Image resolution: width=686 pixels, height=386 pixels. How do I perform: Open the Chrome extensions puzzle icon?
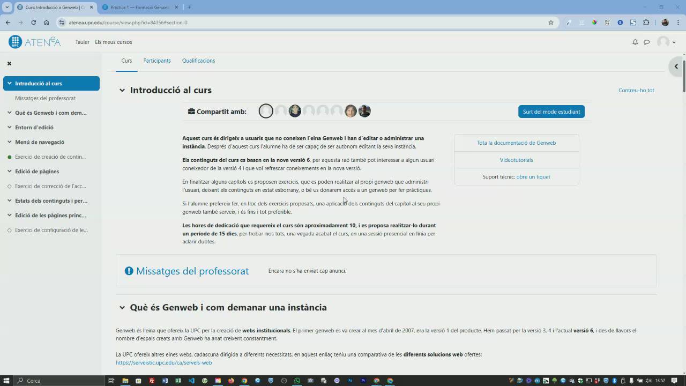pos(646,23)
